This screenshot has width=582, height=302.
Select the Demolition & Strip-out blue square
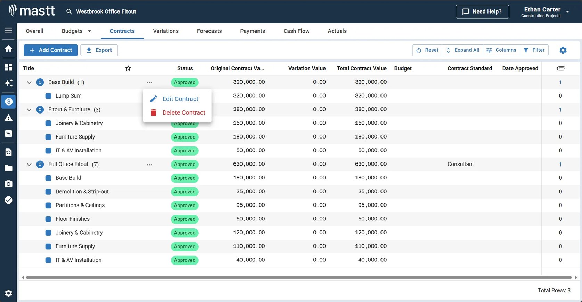click(x=48, y=192)
